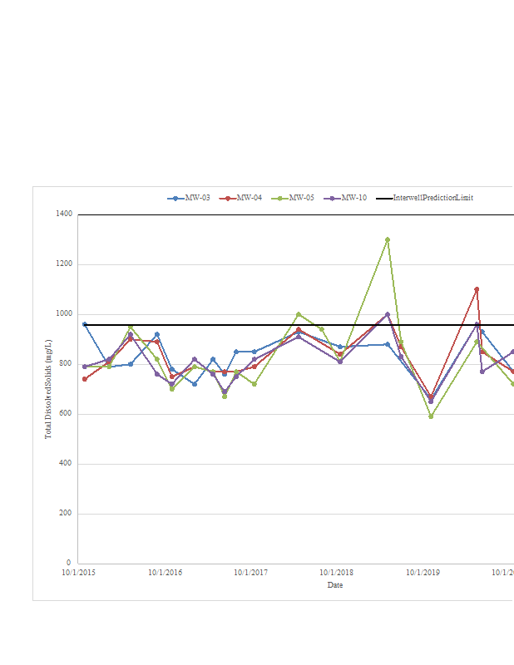Click the 10/1/2015 x-axis label
The height and width of the screenshot is (665, 514).
click(x=79, y=573)
